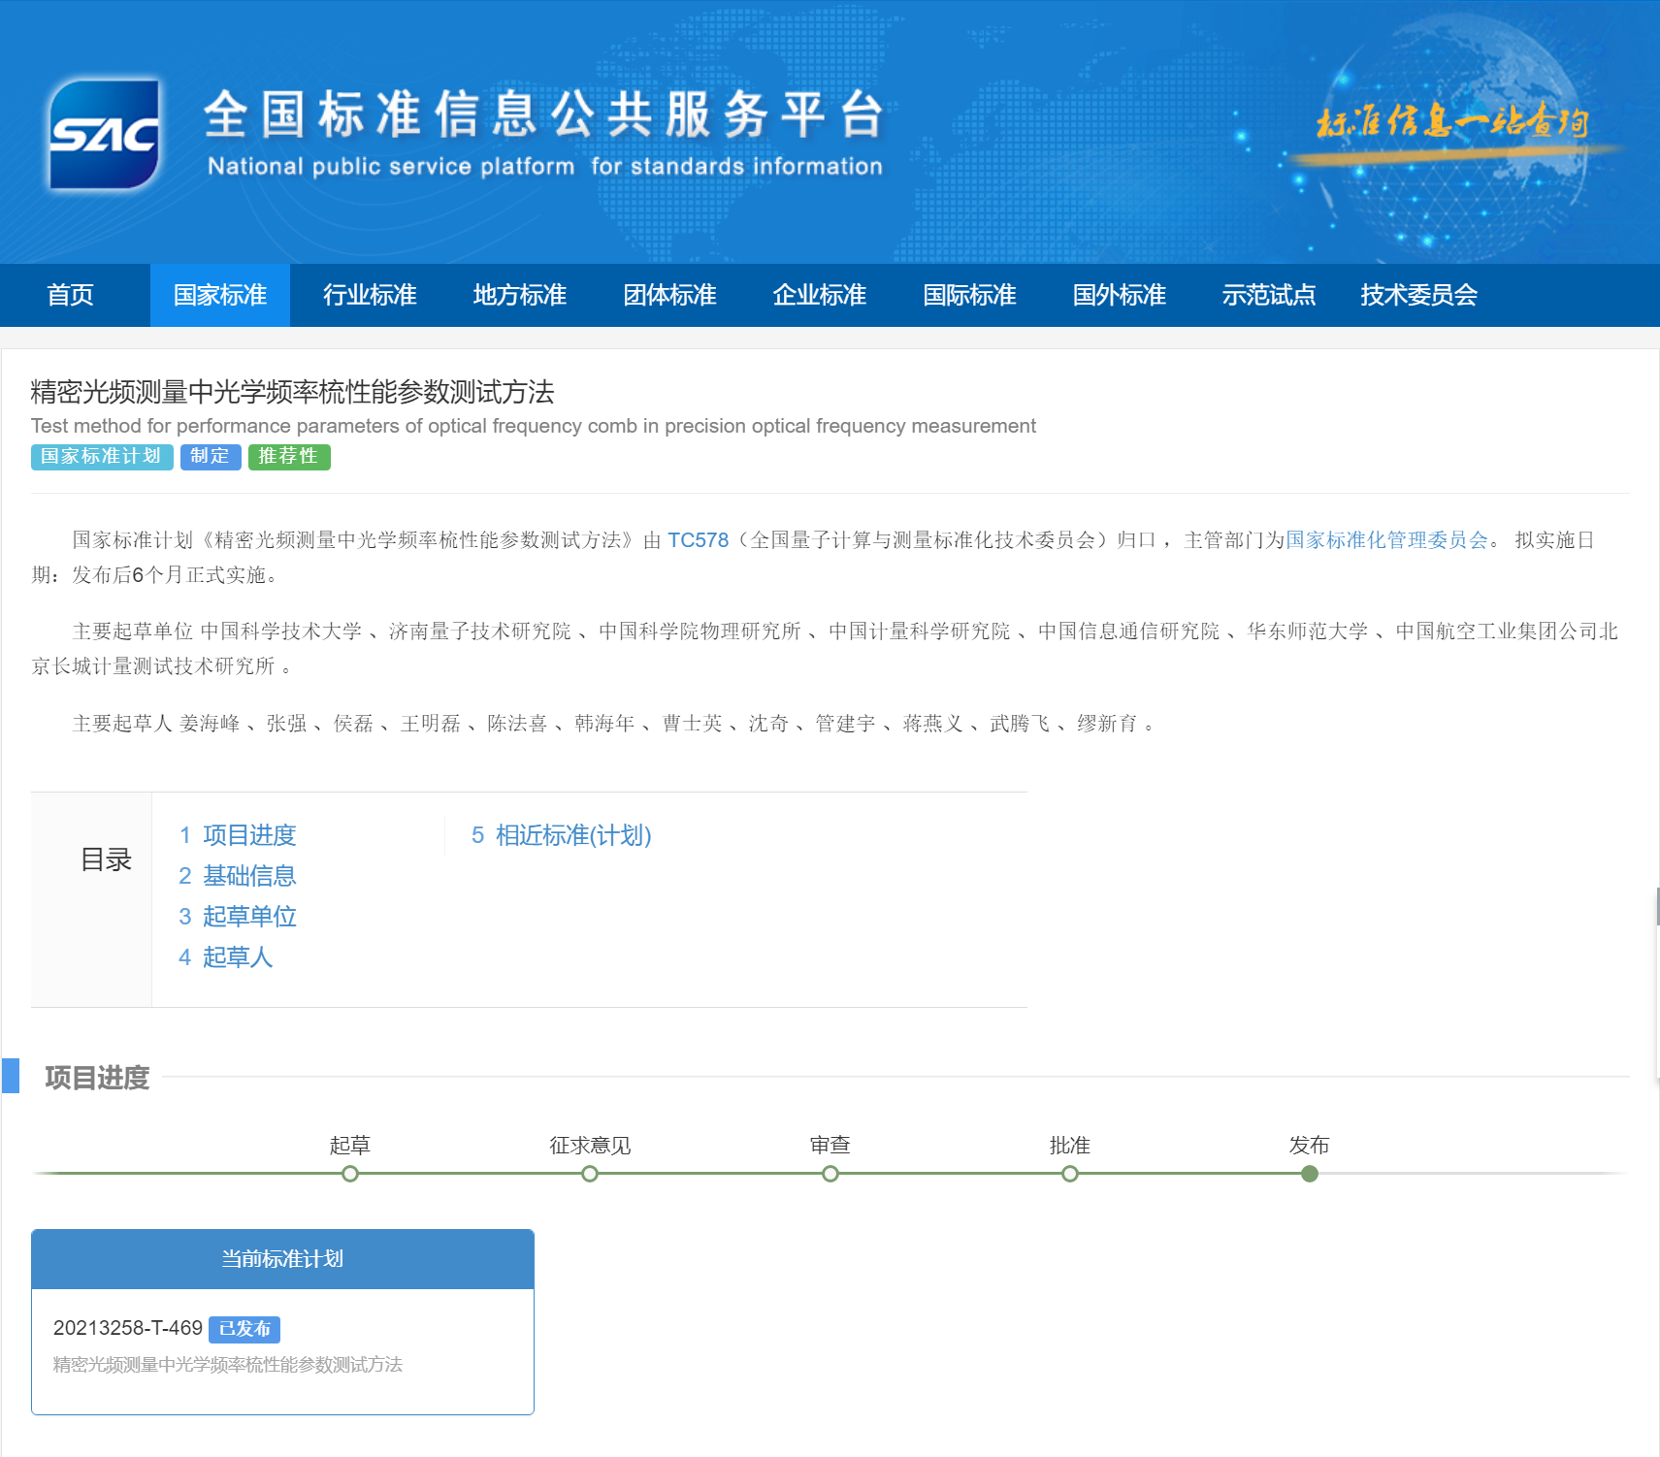
Task: Select the 批准 progress node
Action: 1070,1174
